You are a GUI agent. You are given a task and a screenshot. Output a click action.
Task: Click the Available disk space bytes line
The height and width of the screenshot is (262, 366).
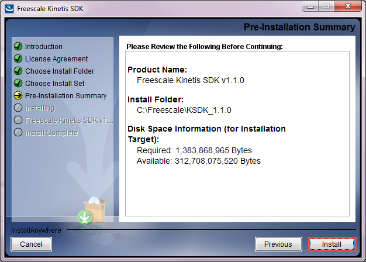198,161
